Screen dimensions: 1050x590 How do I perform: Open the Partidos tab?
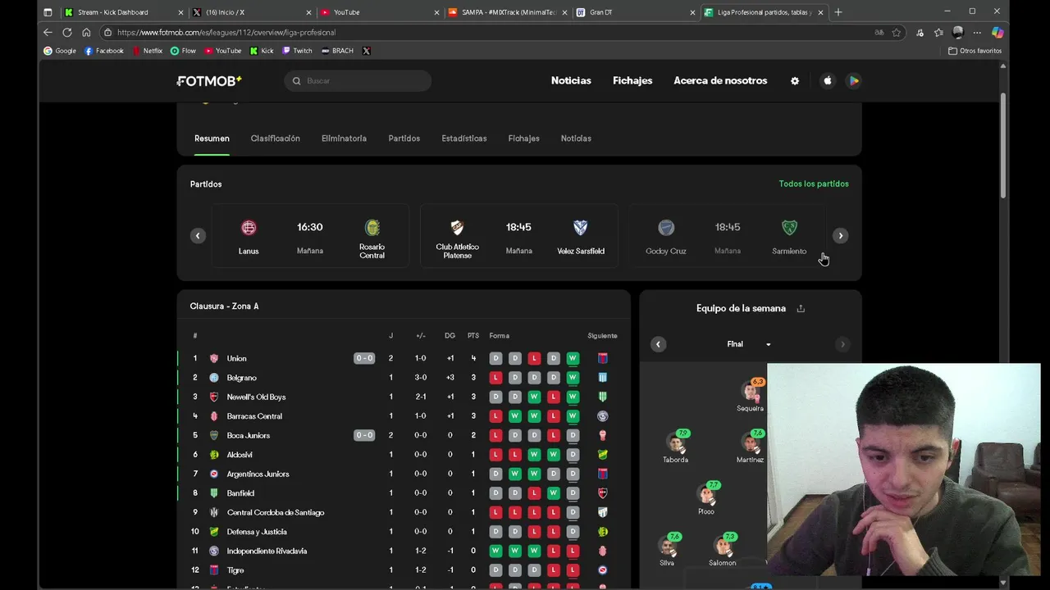[404, 138]
